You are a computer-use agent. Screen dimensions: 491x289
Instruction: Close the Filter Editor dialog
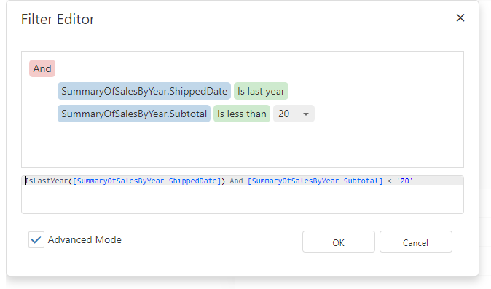point(460,17)
